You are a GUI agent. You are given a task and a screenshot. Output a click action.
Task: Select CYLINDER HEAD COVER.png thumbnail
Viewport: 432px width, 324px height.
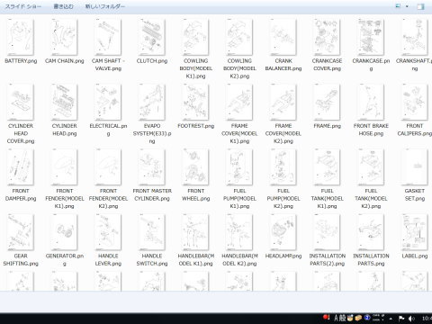coord(21,103)
